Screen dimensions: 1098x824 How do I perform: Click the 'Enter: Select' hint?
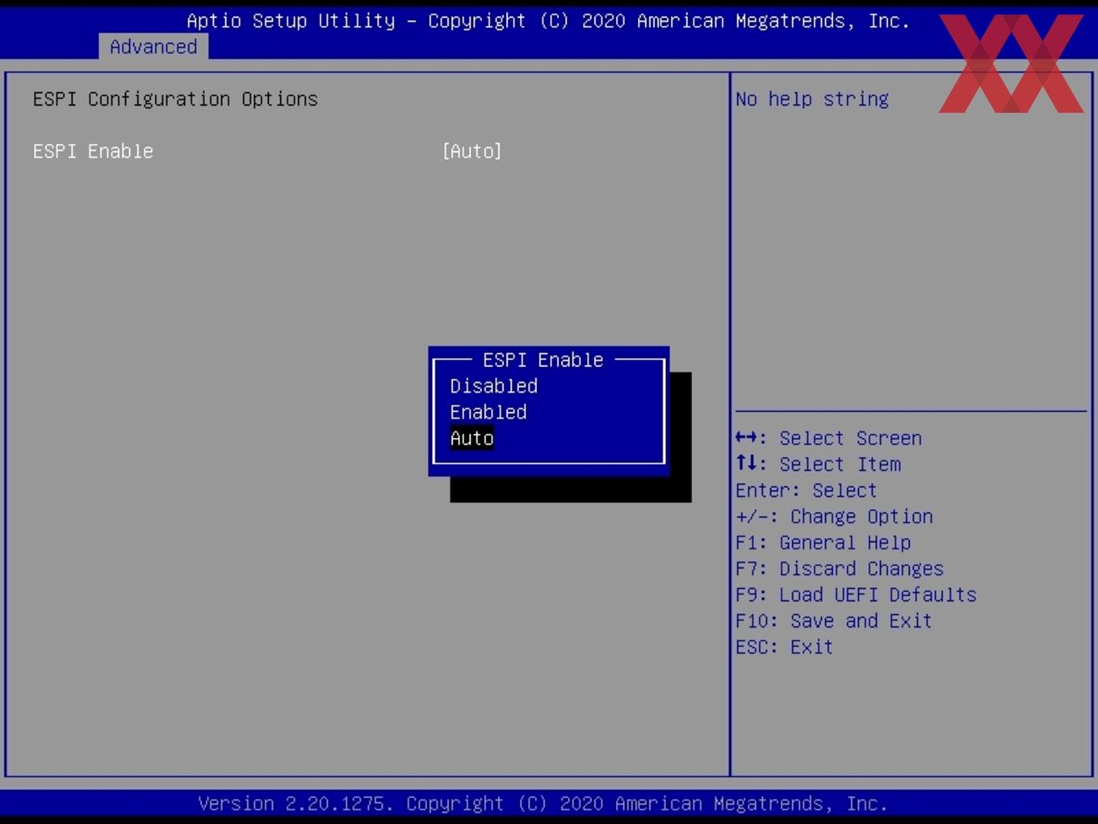(806, 490)
